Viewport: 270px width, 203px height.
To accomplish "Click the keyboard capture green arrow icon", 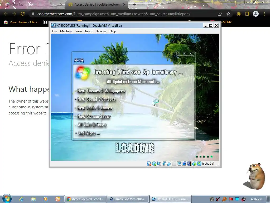I will tap(199, 164).
